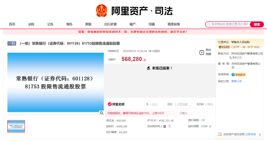Click the 安全高效 shield badge

coord(224,47)
